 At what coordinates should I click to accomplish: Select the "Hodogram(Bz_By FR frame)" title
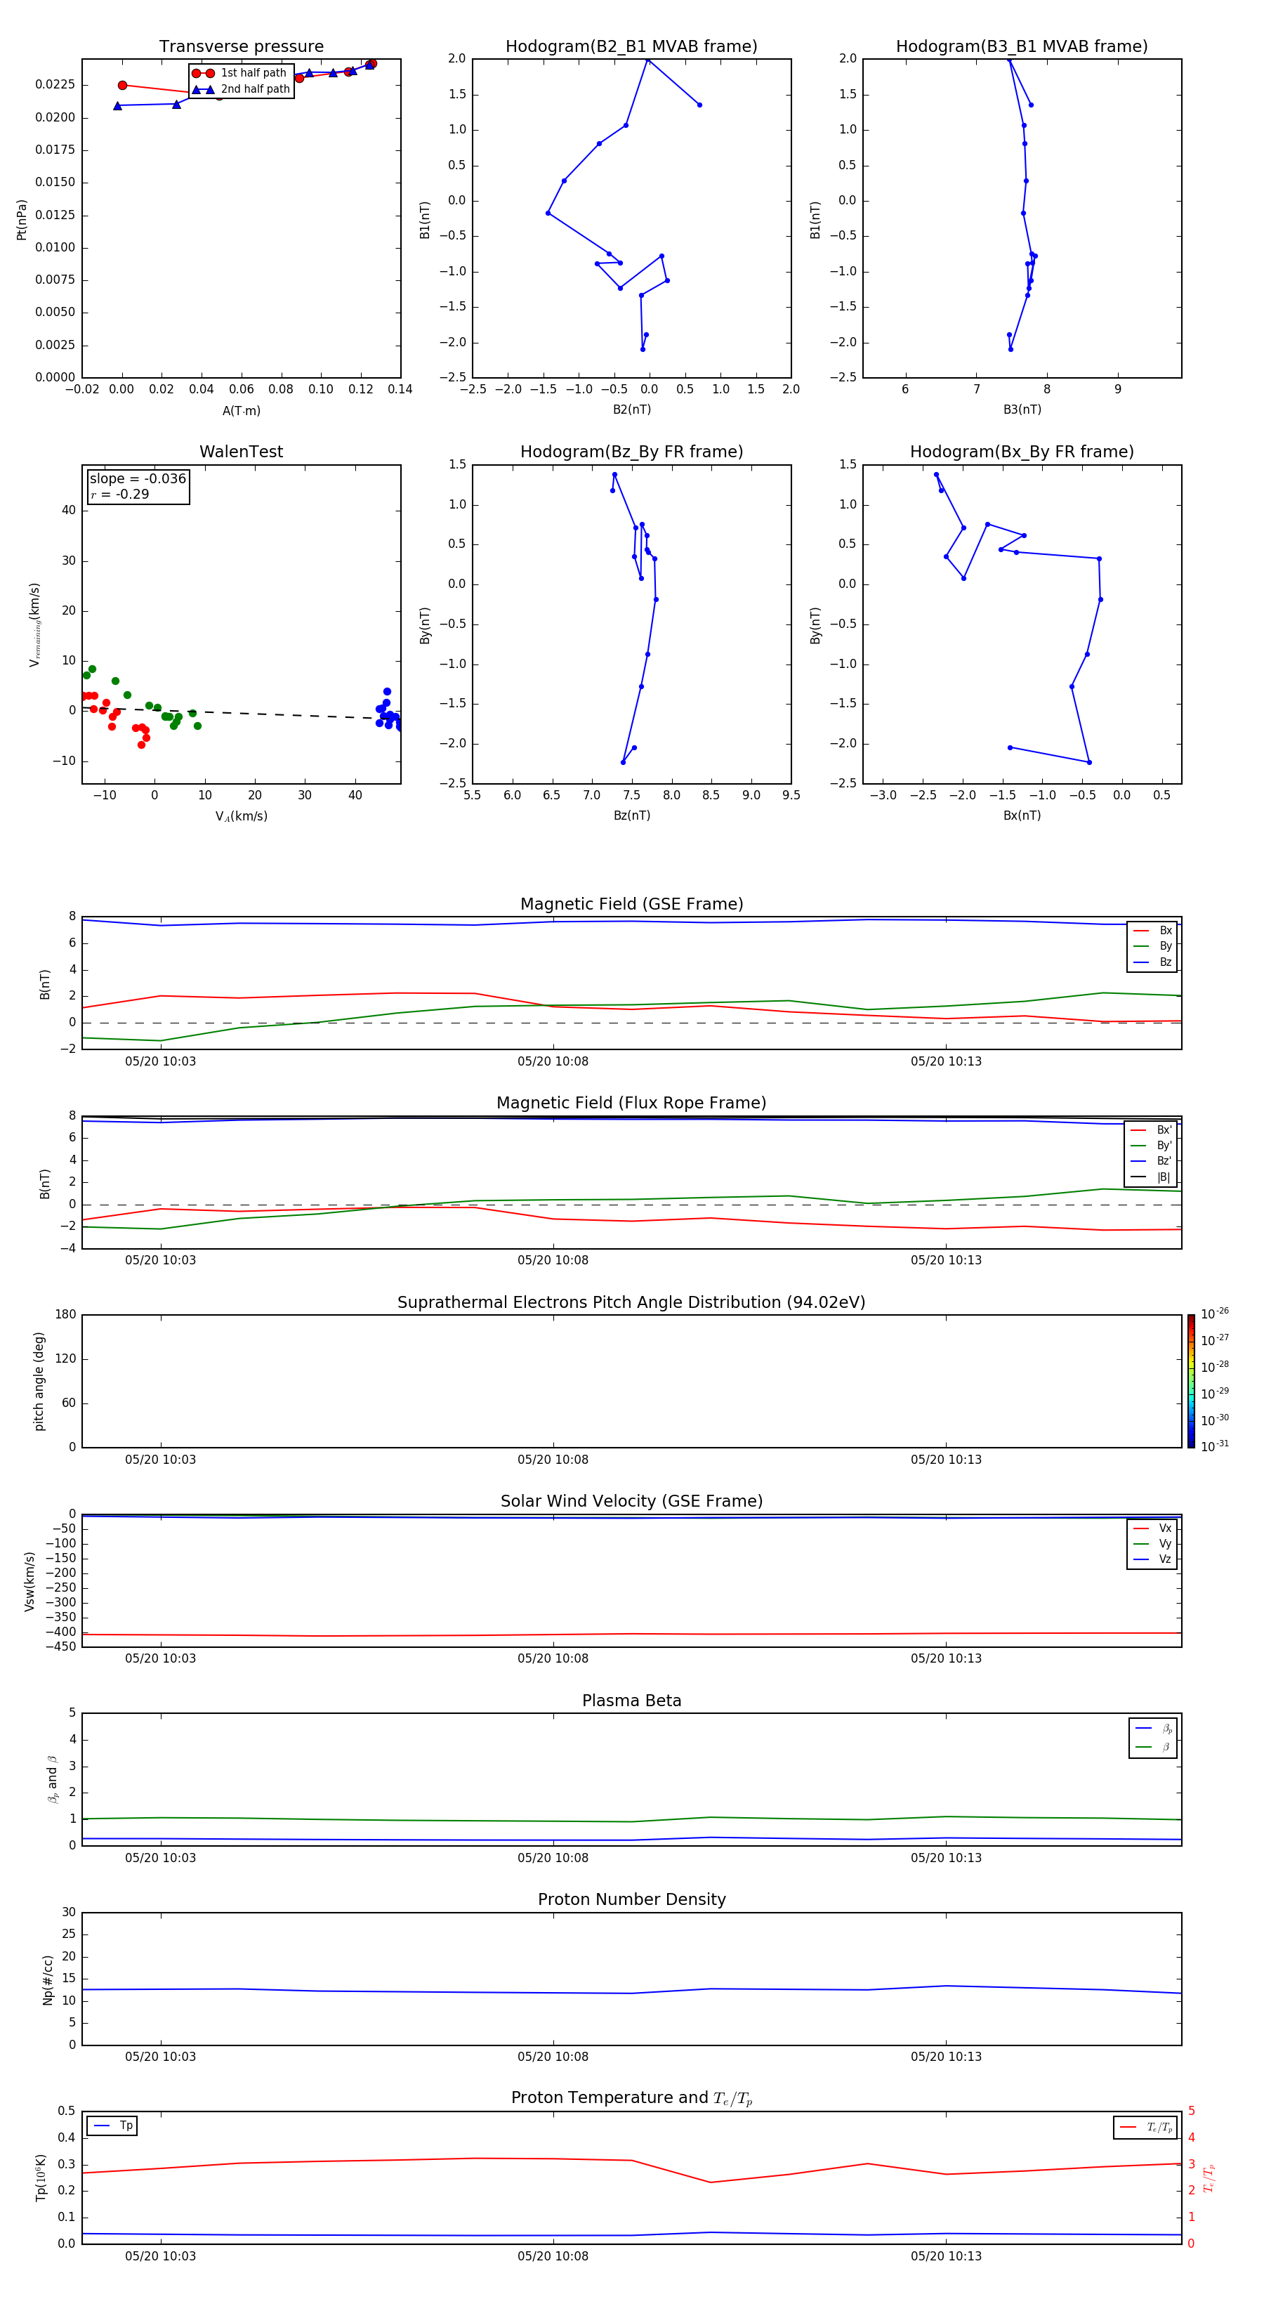[x=631, y=452]
